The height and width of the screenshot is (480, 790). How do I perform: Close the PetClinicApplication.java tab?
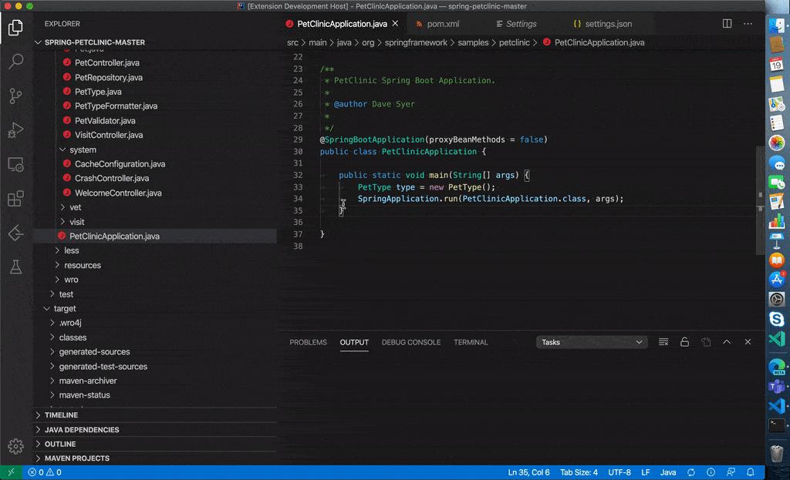(396, 24)
